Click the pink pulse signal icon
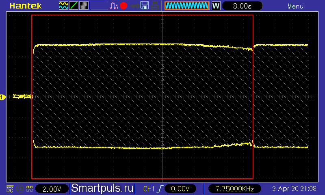Screen dimensions: 325x195 [114, 6]
